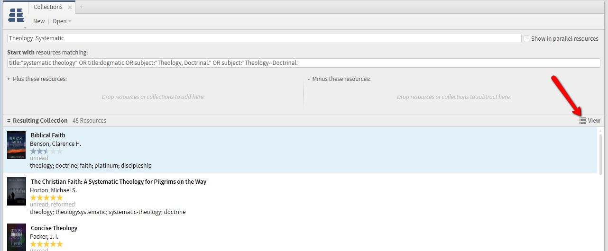Click Plus these resources label
This screenshot has height=251, width=608.
pos(40,79)
